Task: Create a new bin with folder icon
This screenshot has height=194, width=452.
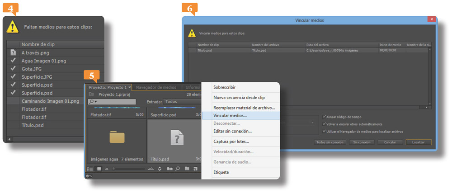Action: click(x=187, y=169)
